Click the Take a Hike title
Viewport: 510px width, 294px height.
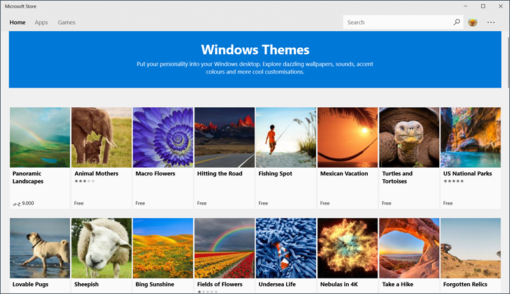pos(397,284)
